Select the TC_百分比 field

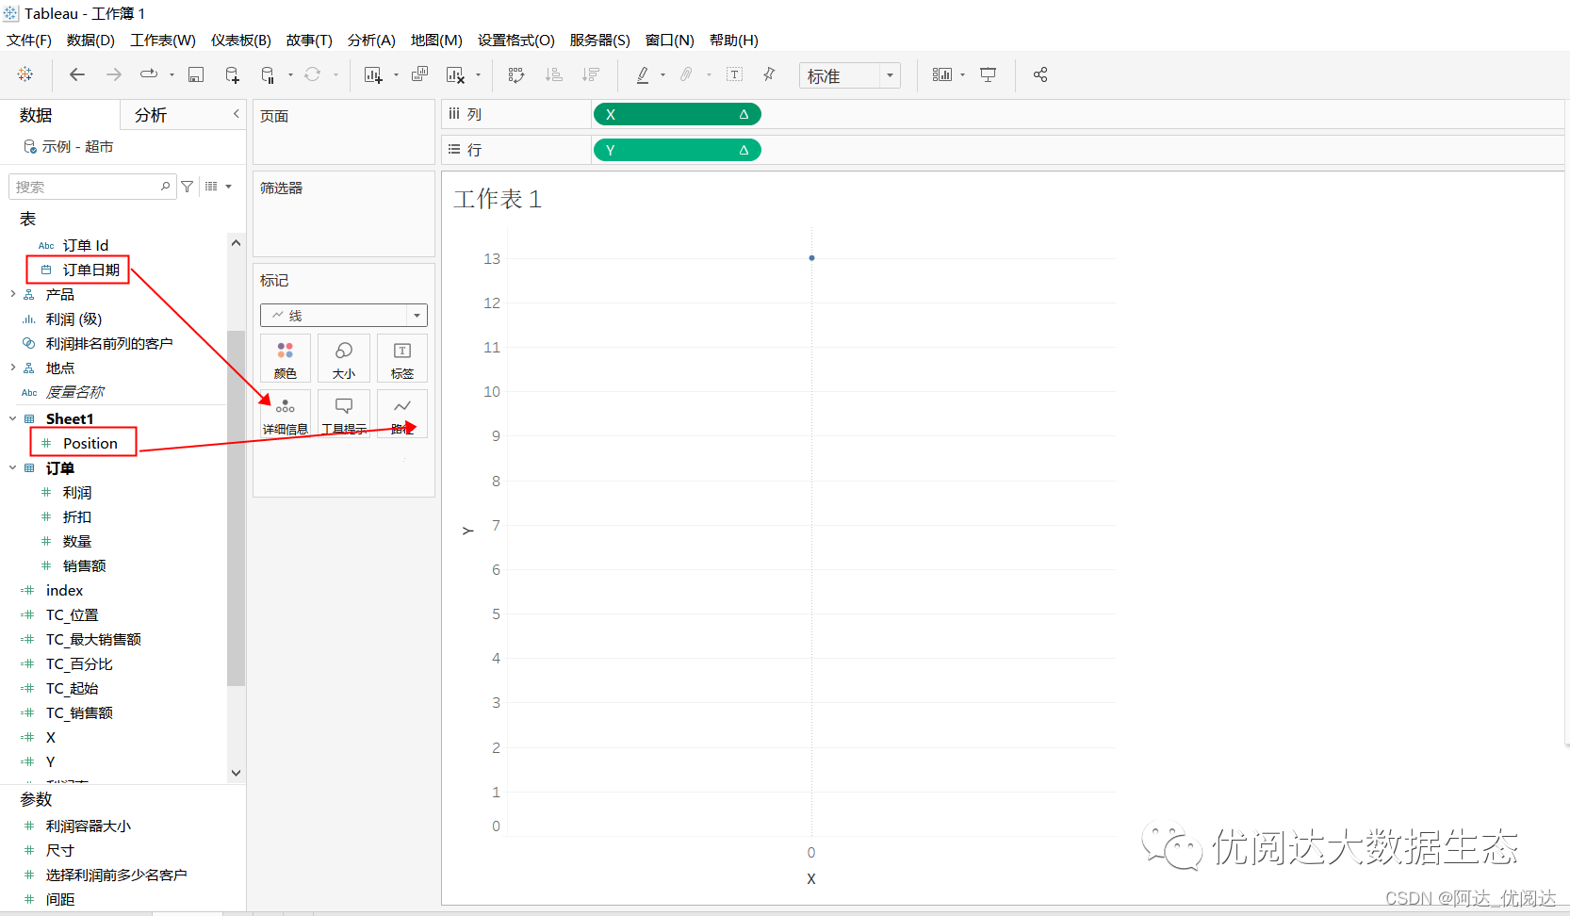79,663
